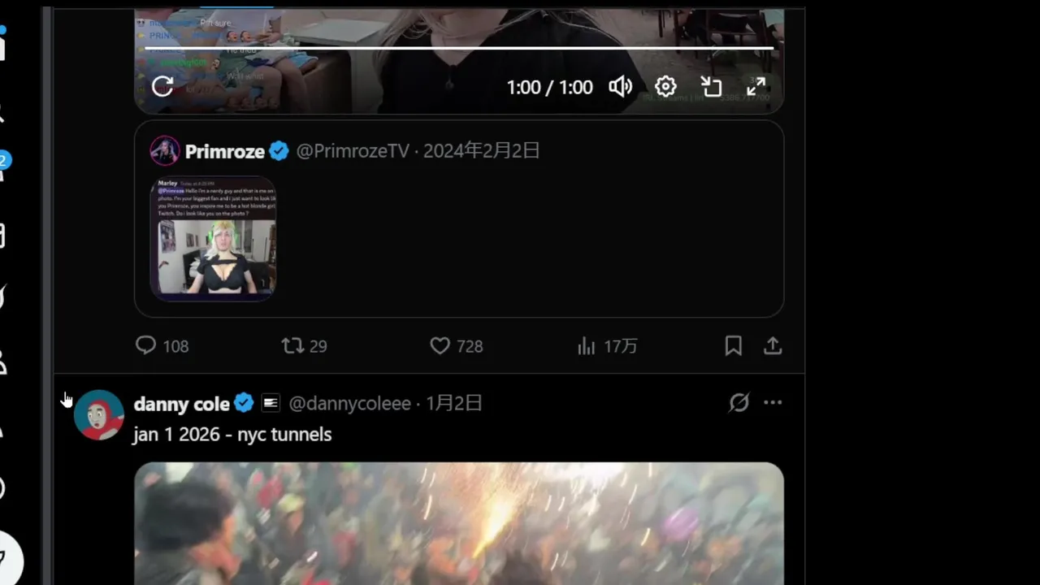Screen dimensions: 1040x585
Task: Open danny cole's profile avatar
Action: [x=99, y=414]
